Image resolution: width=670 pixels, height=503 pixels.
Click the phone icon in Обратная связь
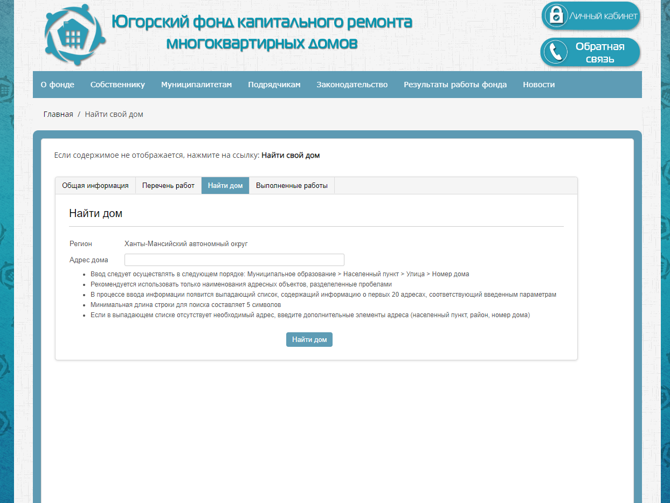(555, 52)
